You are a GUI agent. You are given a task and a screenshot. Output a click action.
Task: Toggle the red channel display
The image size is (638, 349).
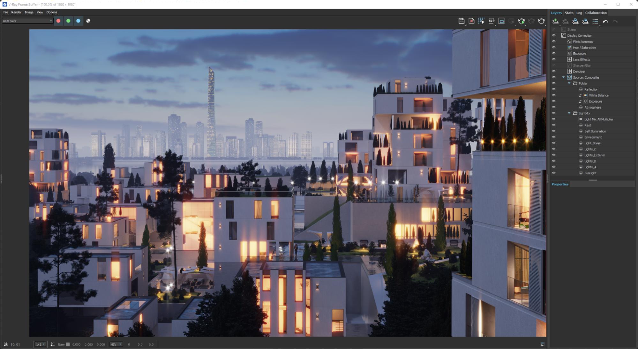[x=58, y=21]
